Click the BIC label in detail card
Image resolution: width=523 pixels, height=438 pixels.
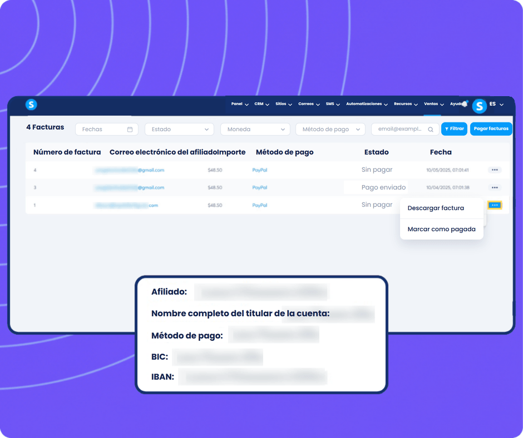(x=160, y=357)
